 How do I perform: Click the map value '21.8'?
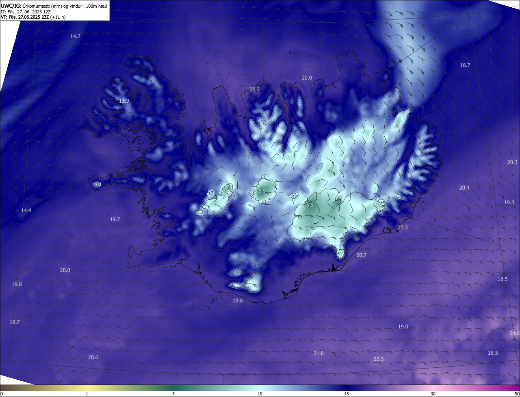(x=318, y=353)
